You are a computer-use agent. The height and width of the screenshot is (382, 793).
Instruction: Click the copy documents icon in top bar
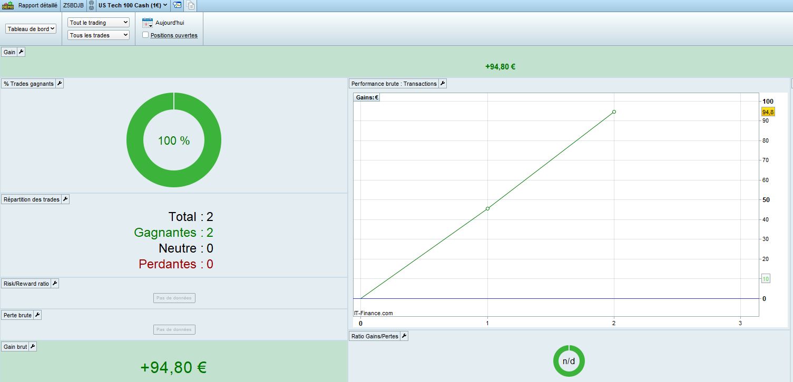click(190, 5)
